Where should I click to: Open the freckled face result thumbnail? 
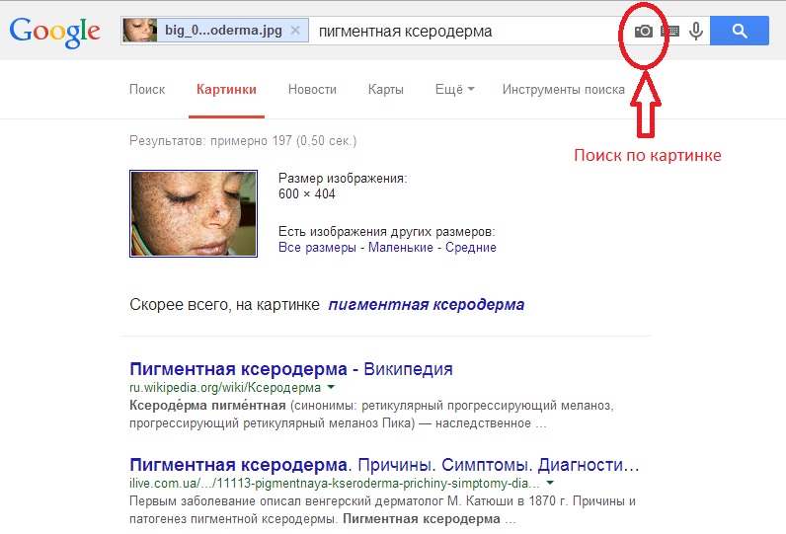point(194,214)
